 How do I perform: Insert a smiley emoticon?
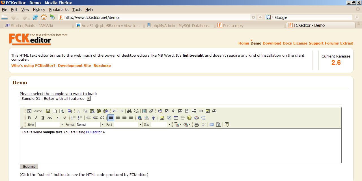tap(189, 118)
